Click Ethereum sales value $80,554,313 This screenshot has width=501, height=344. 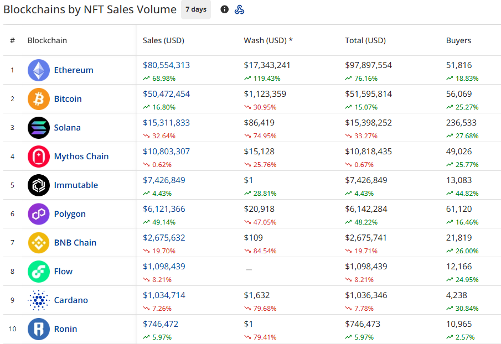(x=166, y=65)
